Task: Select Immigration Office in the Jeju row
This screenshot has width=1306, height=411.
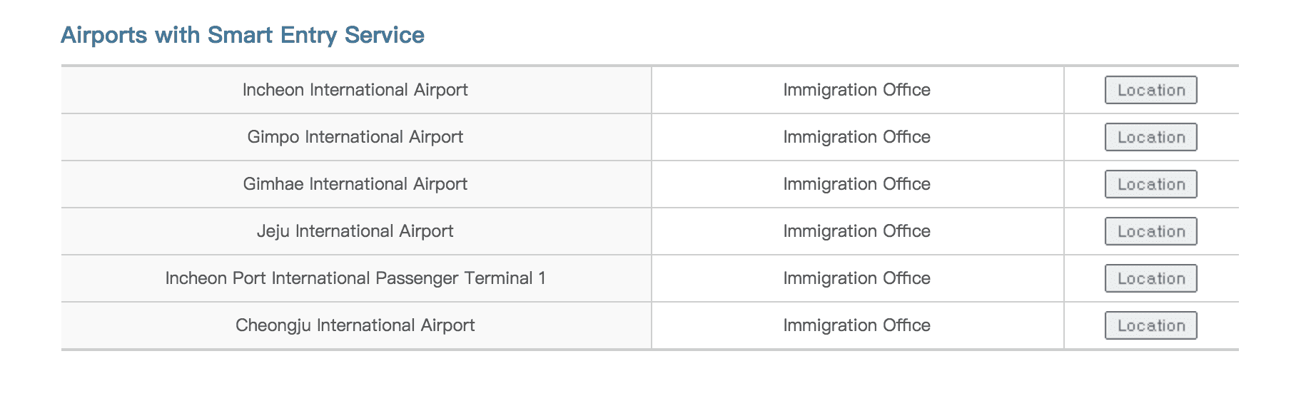Action: click(856, 231)
